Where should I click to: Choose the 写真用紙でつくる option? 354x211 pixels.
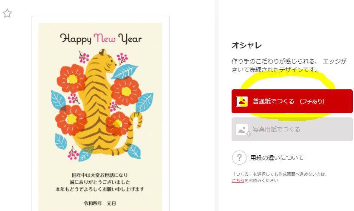(x=292, y=129)
